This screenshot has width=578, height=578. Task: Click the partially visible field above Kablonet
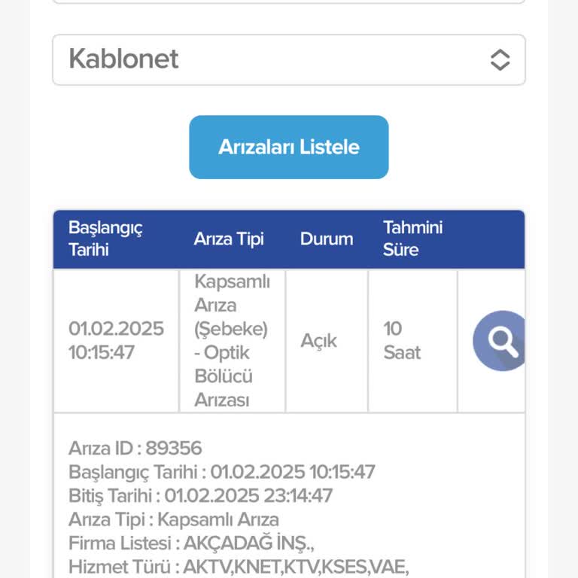288,2
